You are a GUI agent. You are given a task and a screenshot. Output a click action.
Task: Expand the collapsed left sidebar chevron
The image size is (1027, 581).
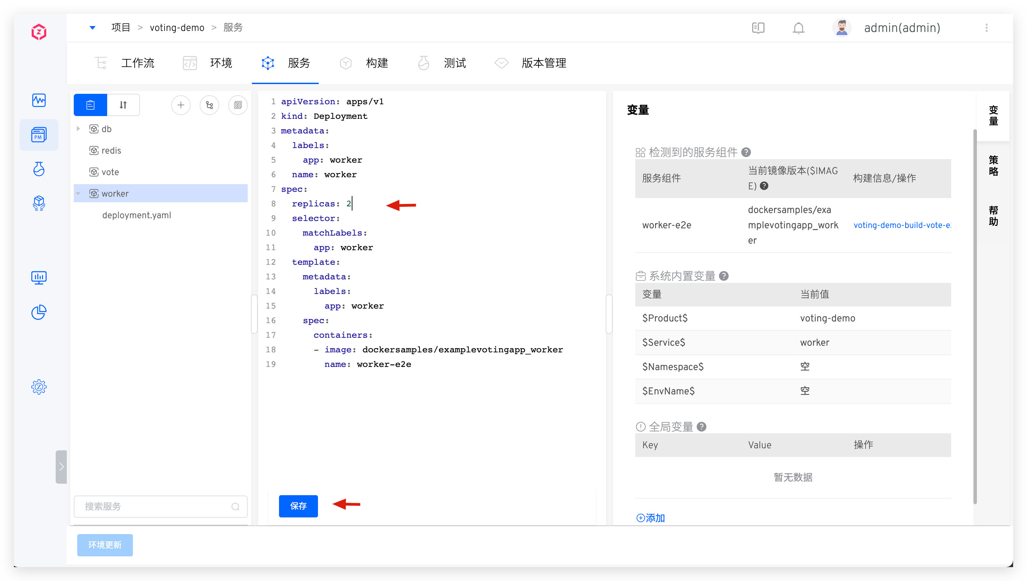[61, 466]
